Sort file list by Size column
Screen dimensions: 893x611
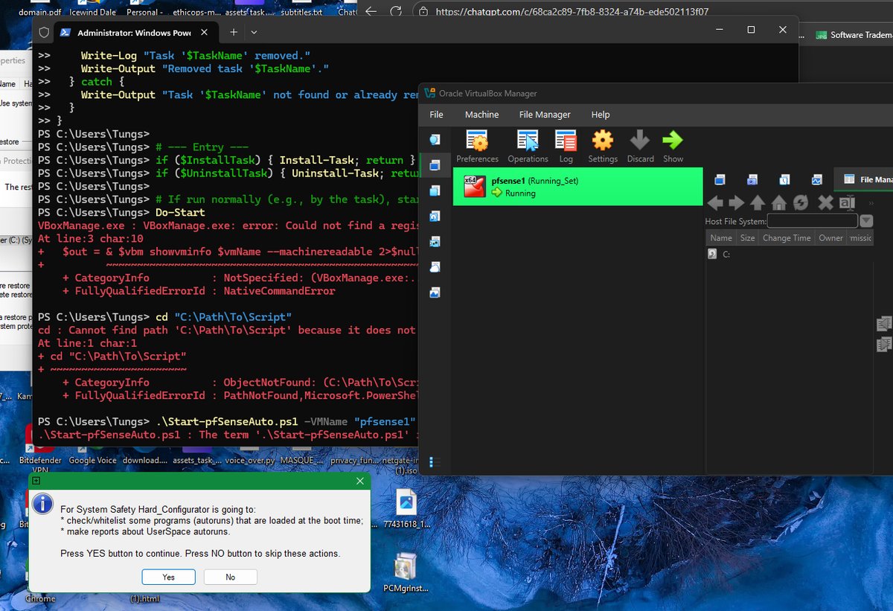pyautogui.click(x=747, y=238)
